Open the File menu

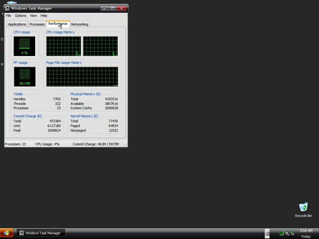[x=8, y=16]
